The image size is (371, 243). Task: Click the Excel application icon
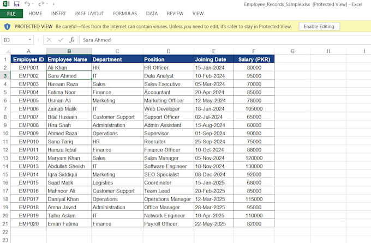click(7, 4)
